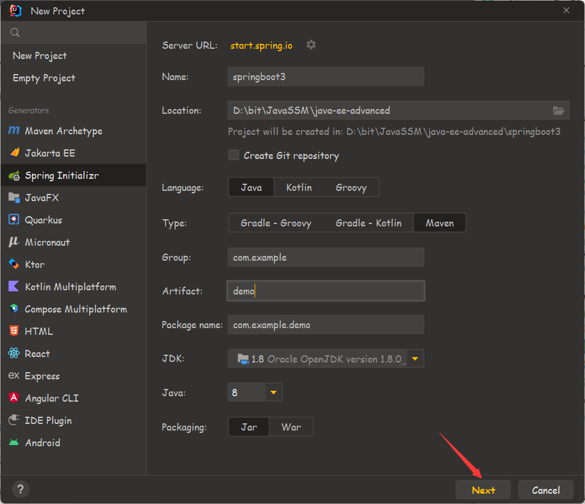
Task: Click the Artifact field with demo
Action: pyautogui.click(x=326, y=291)
